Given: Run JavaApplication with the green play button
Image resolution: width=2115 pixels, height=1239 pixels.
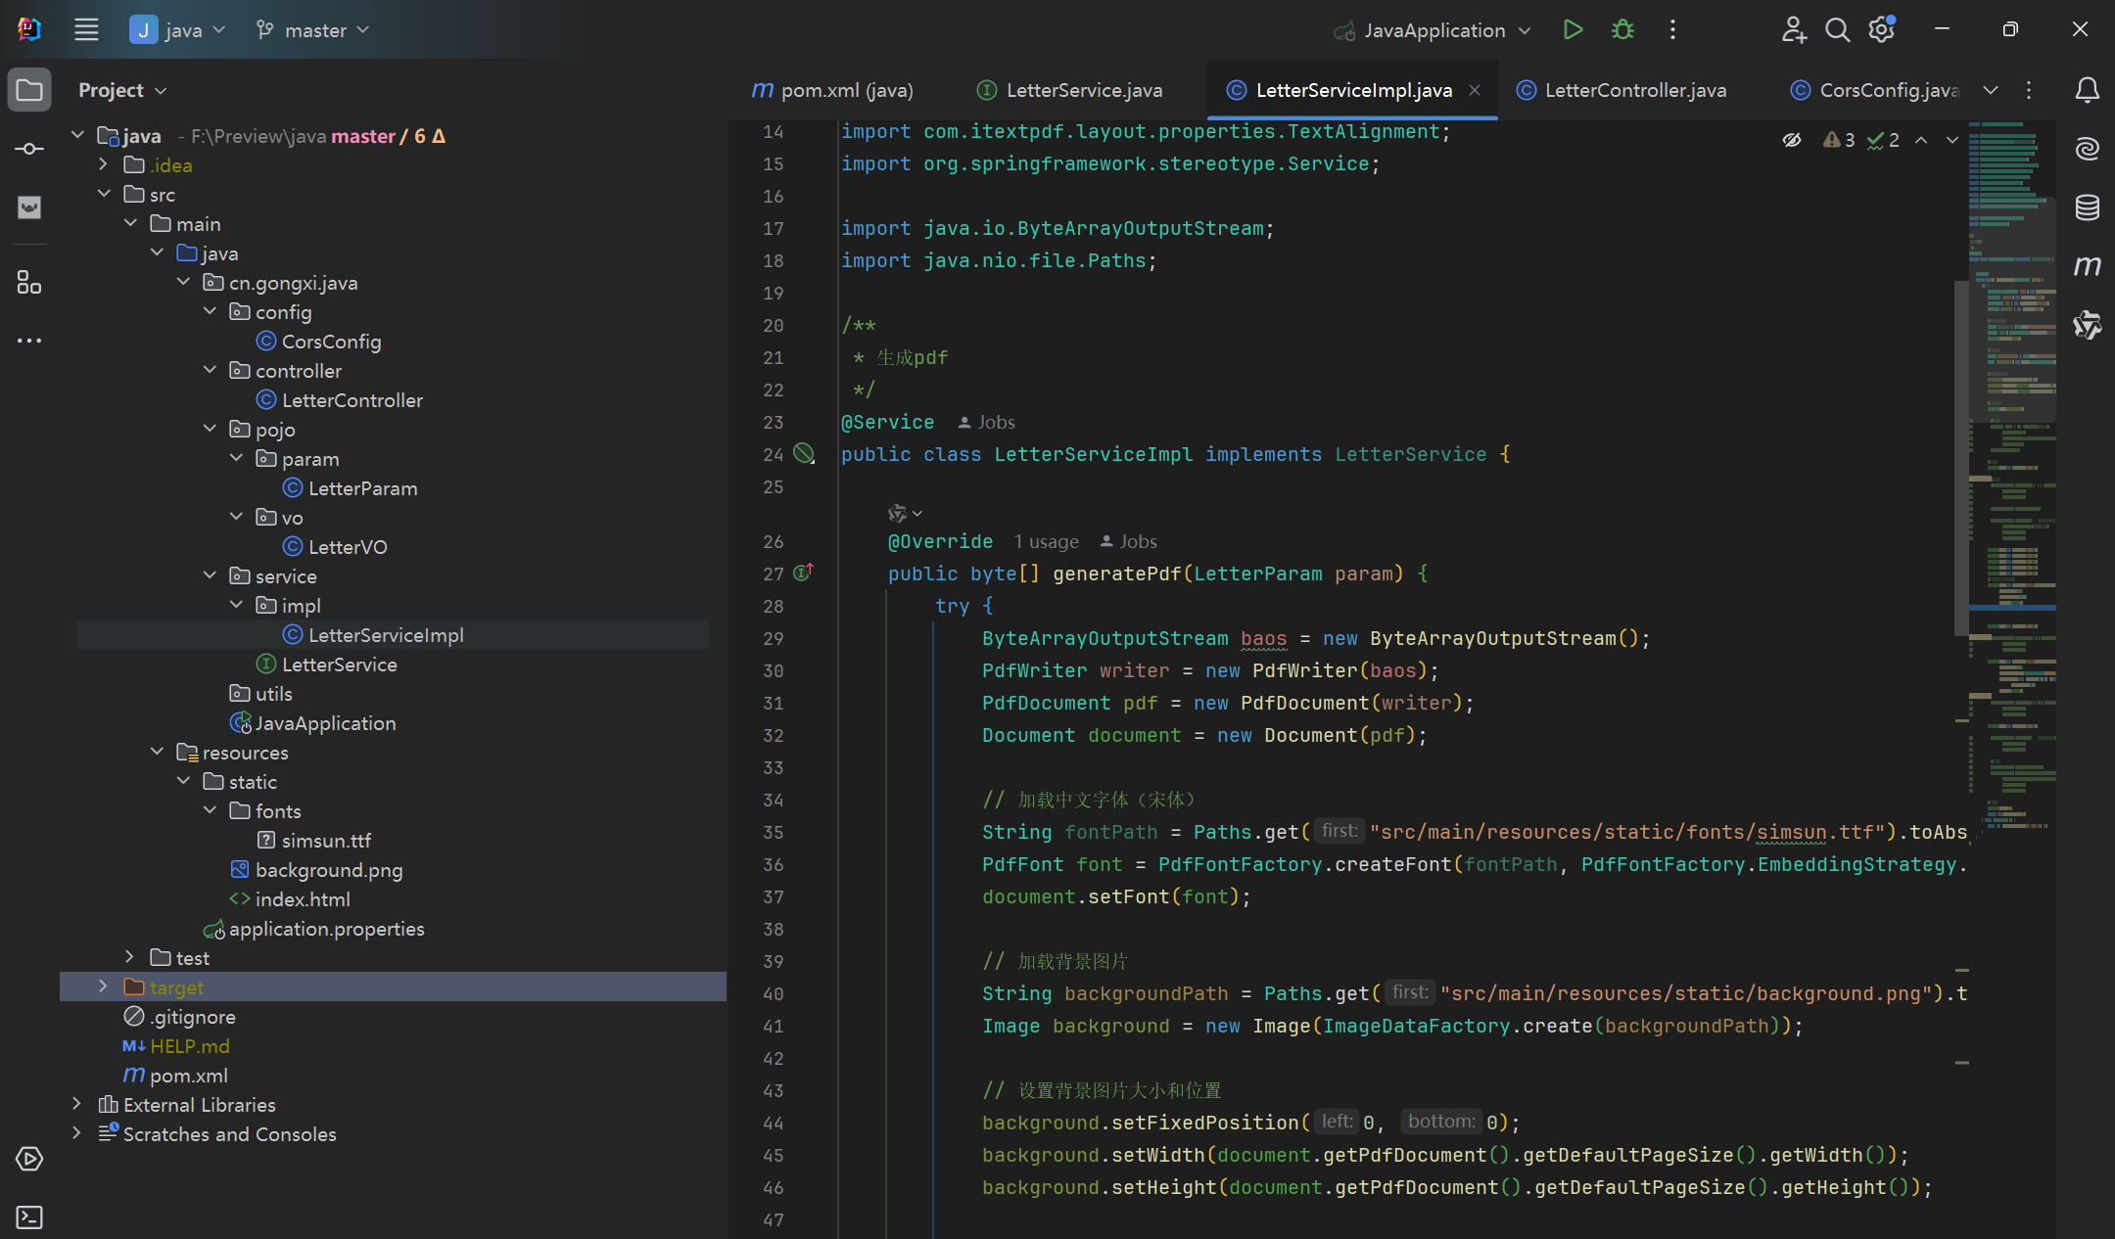Looking at the screenshot, I should pos(1573,29).
